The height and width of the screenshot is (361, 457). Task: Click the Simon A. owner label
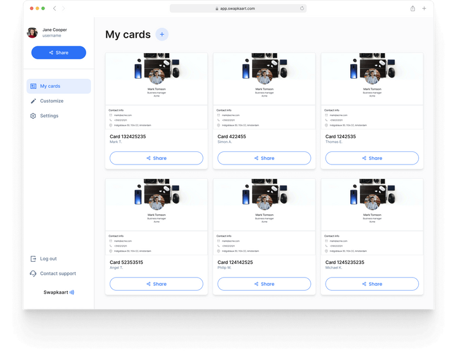225,142
